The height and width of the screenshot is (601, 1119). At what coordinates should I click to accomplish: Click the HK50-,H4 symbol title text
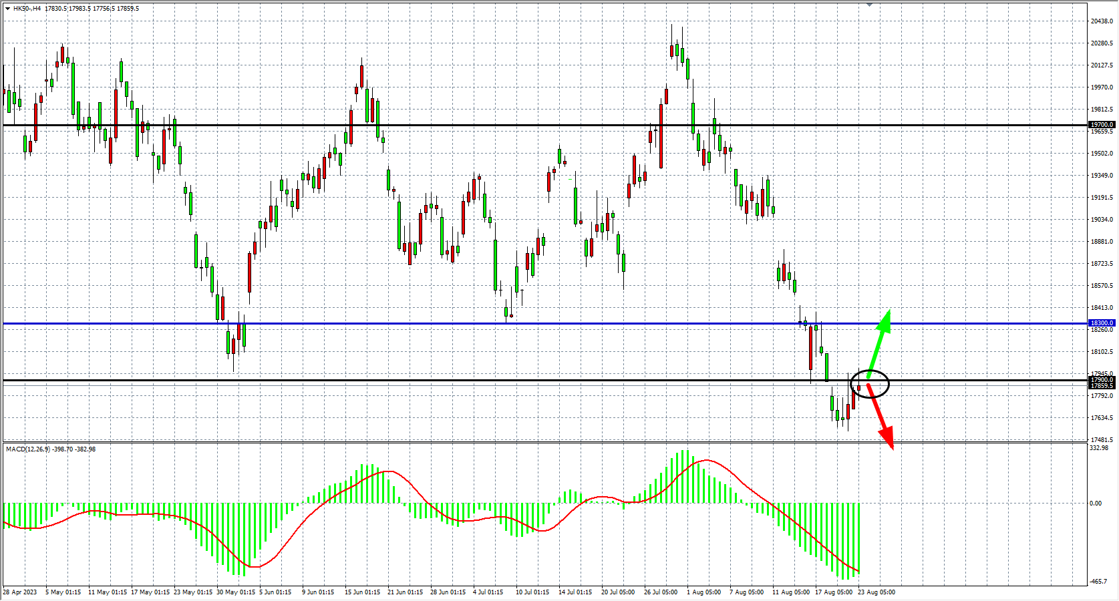pyautogui.click(x=27, y=9)
